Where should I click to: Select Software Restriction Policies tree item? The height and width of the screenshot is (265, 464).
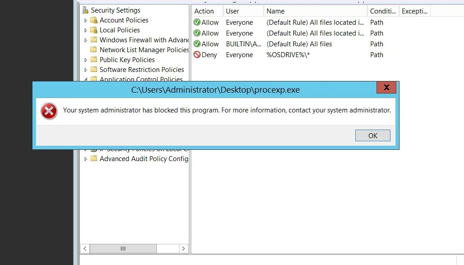tap(142, 70)
